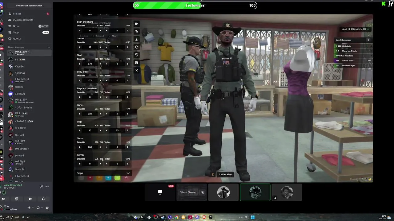Viewport: 394px width, 221px height.
Task: Click the green prop color swatch
Action: (117, 178)
